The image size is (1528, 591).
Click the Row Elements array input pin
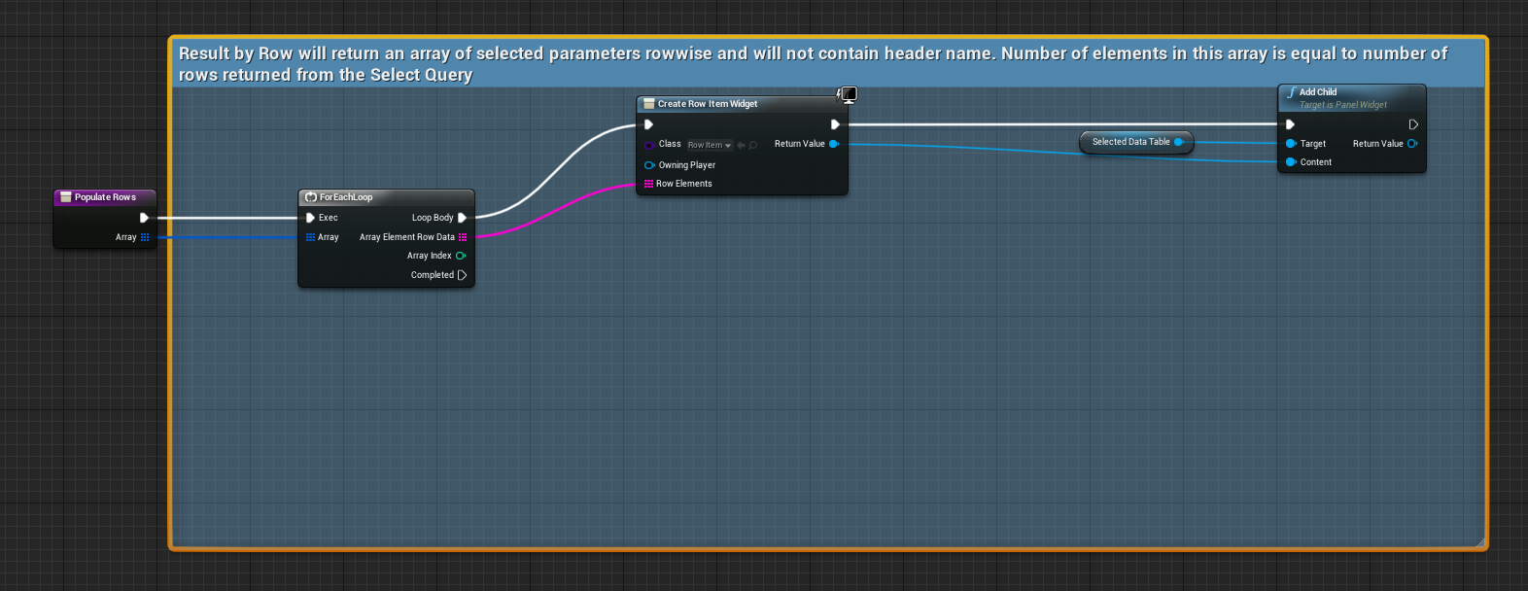tap(648, 184)
